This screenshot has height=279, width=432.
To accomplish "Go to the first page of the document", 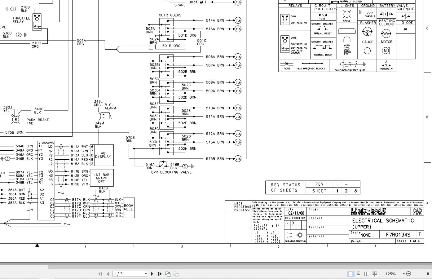I will 100,274.
